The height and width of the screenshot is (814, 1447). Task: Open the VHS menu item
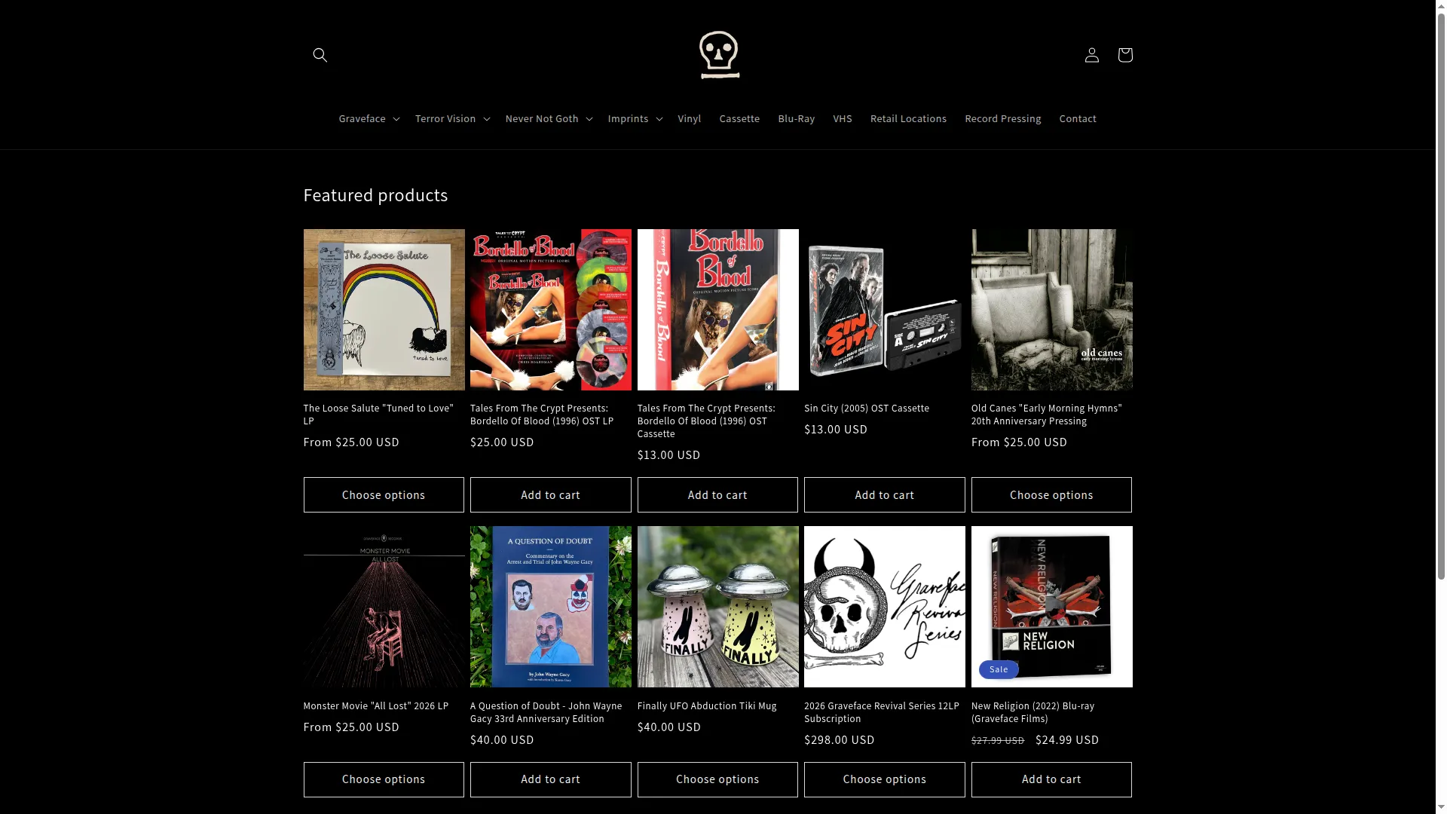843,118
